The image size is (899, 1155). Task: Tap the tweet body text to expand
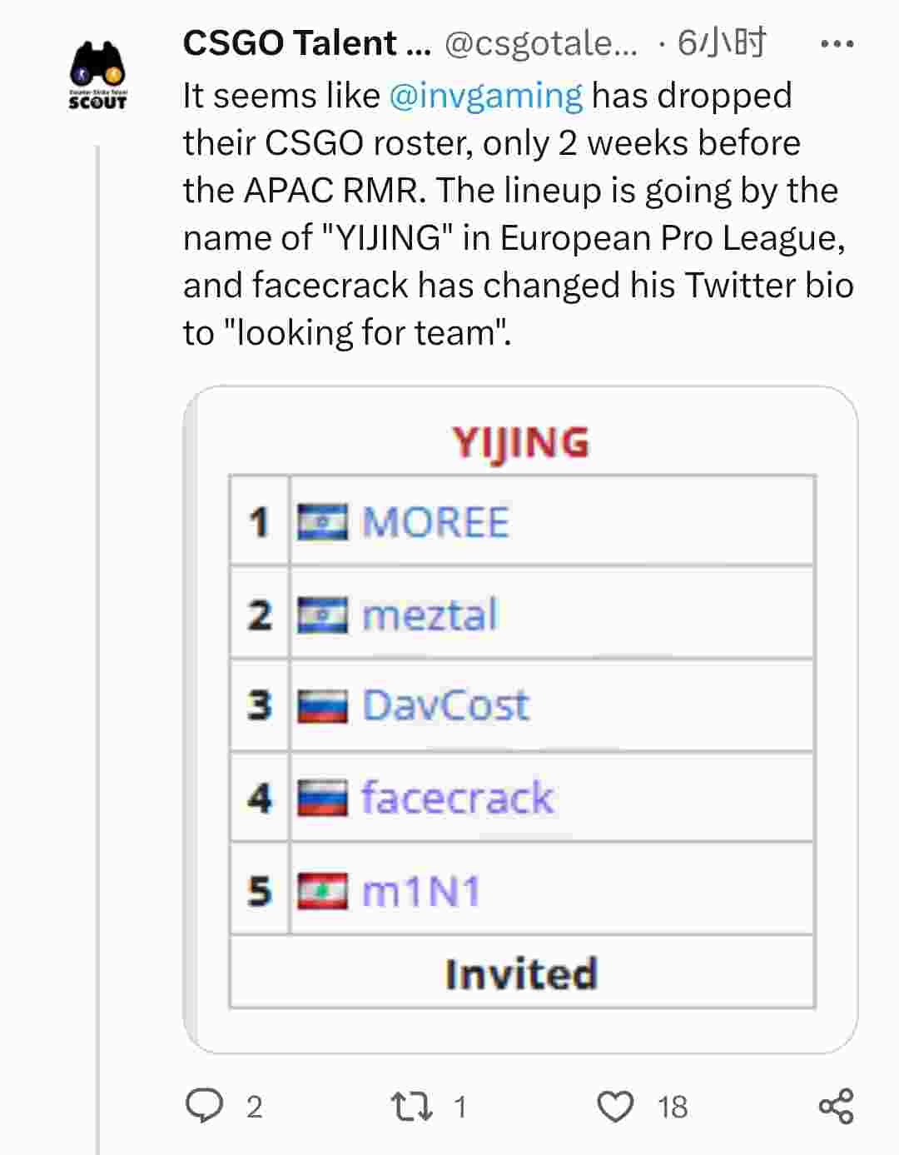[x=518, y=214]
